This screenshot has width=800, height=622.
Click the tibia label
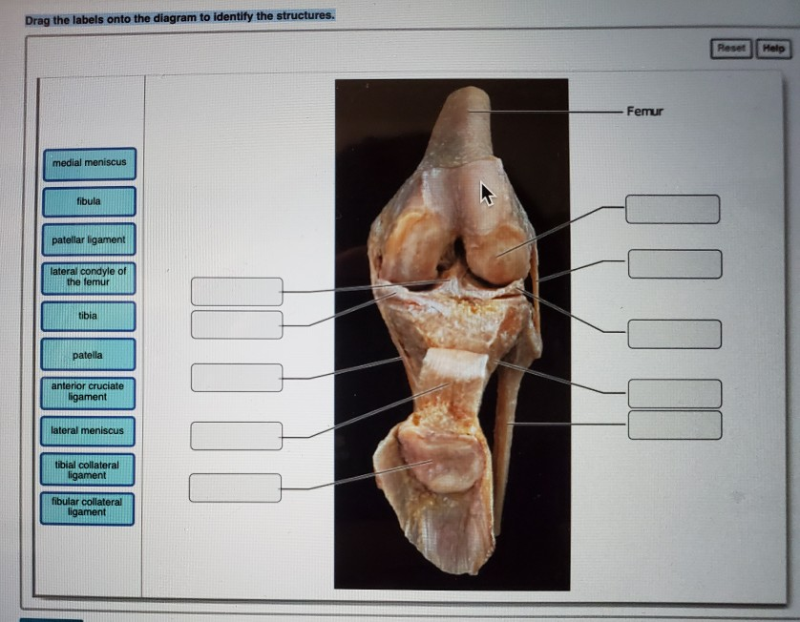click(87, 316)
